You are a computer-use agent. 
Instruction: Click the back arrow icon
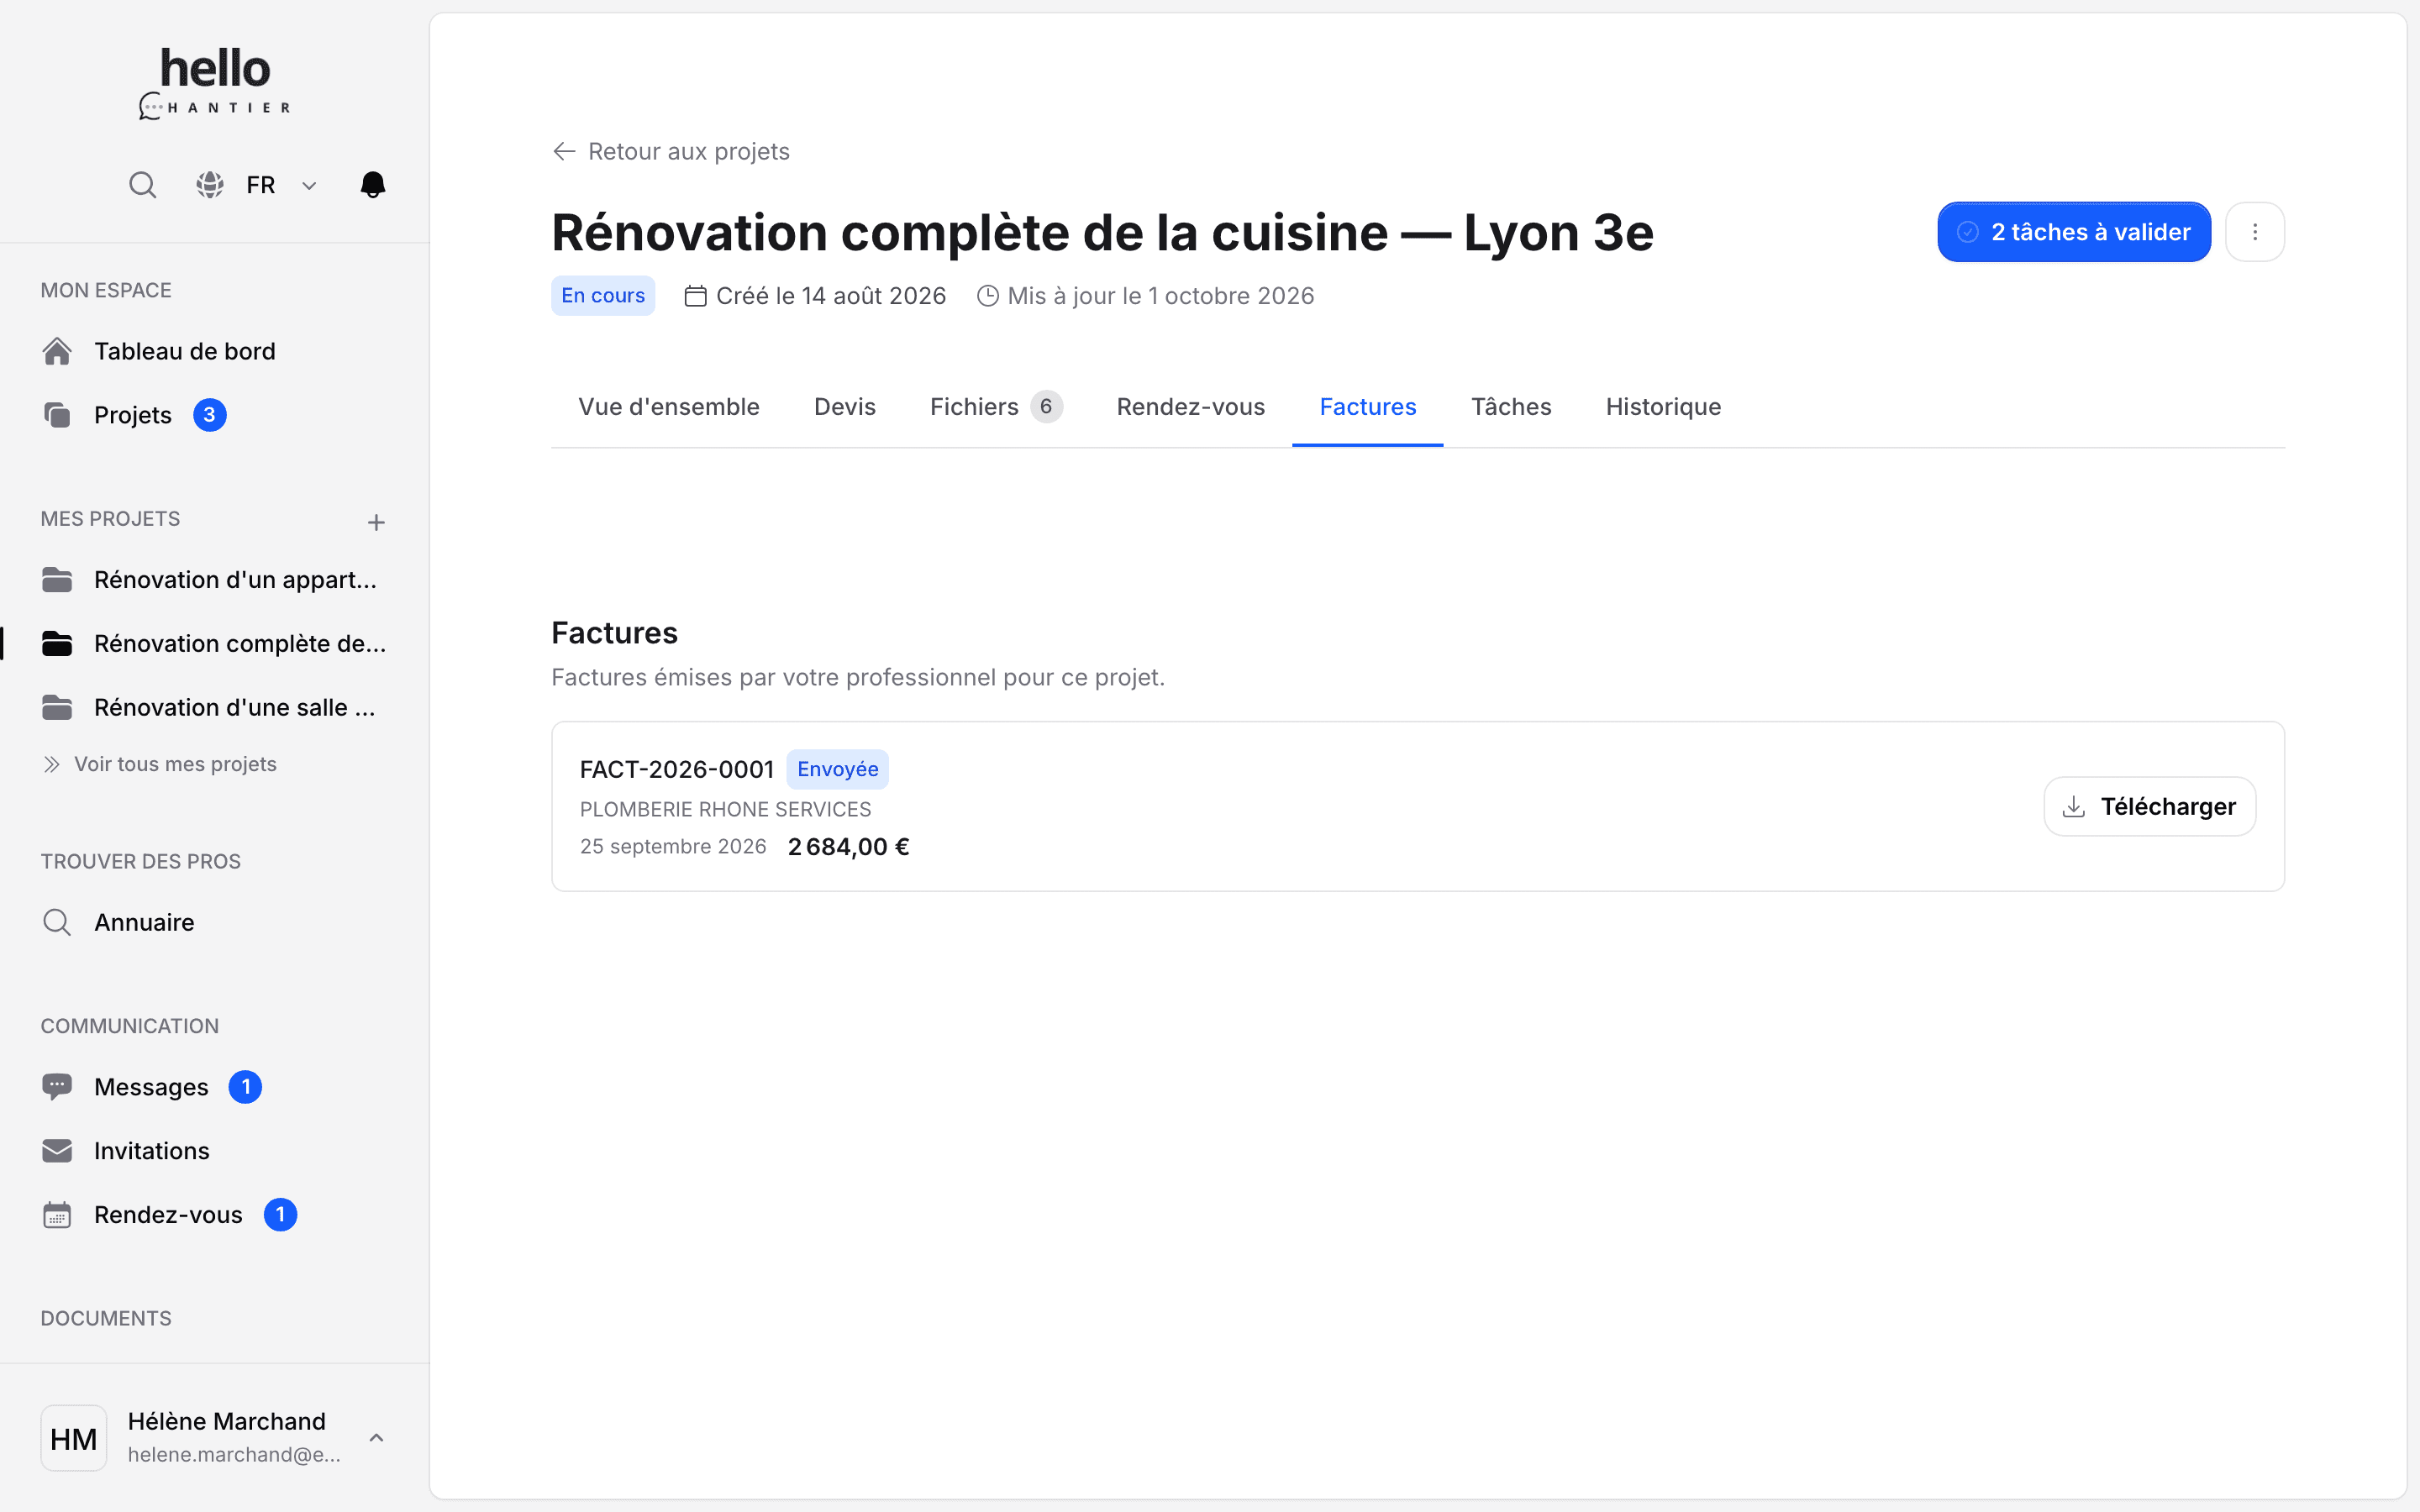564,151
